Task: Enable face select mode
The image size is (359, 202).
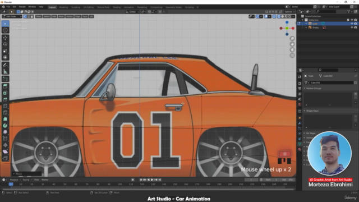Action: point(32,16)
